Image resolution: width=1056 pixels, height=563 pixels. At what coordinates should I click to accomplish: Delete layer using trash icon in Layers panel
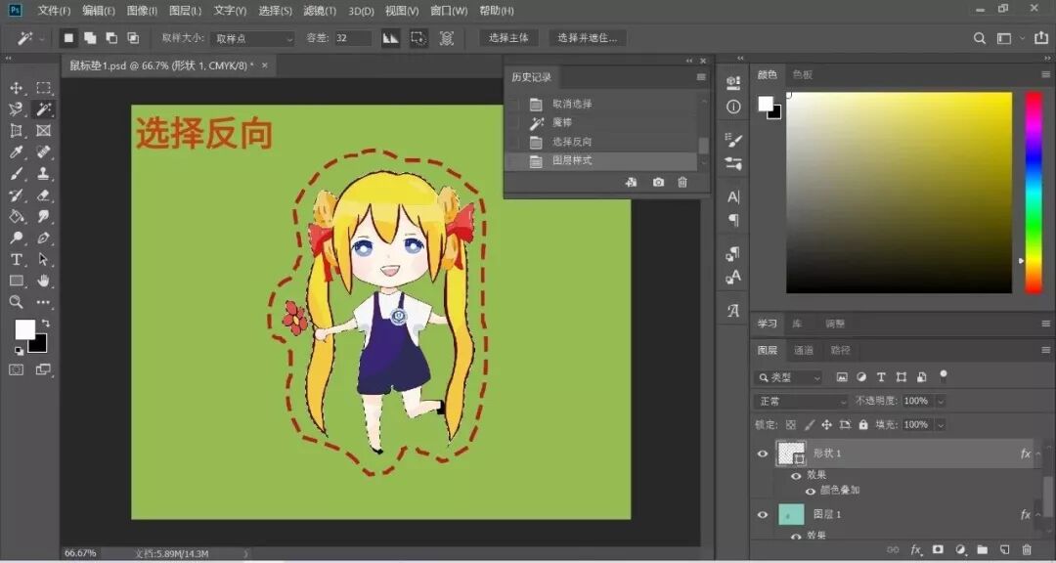click(x=1027, y=550)
